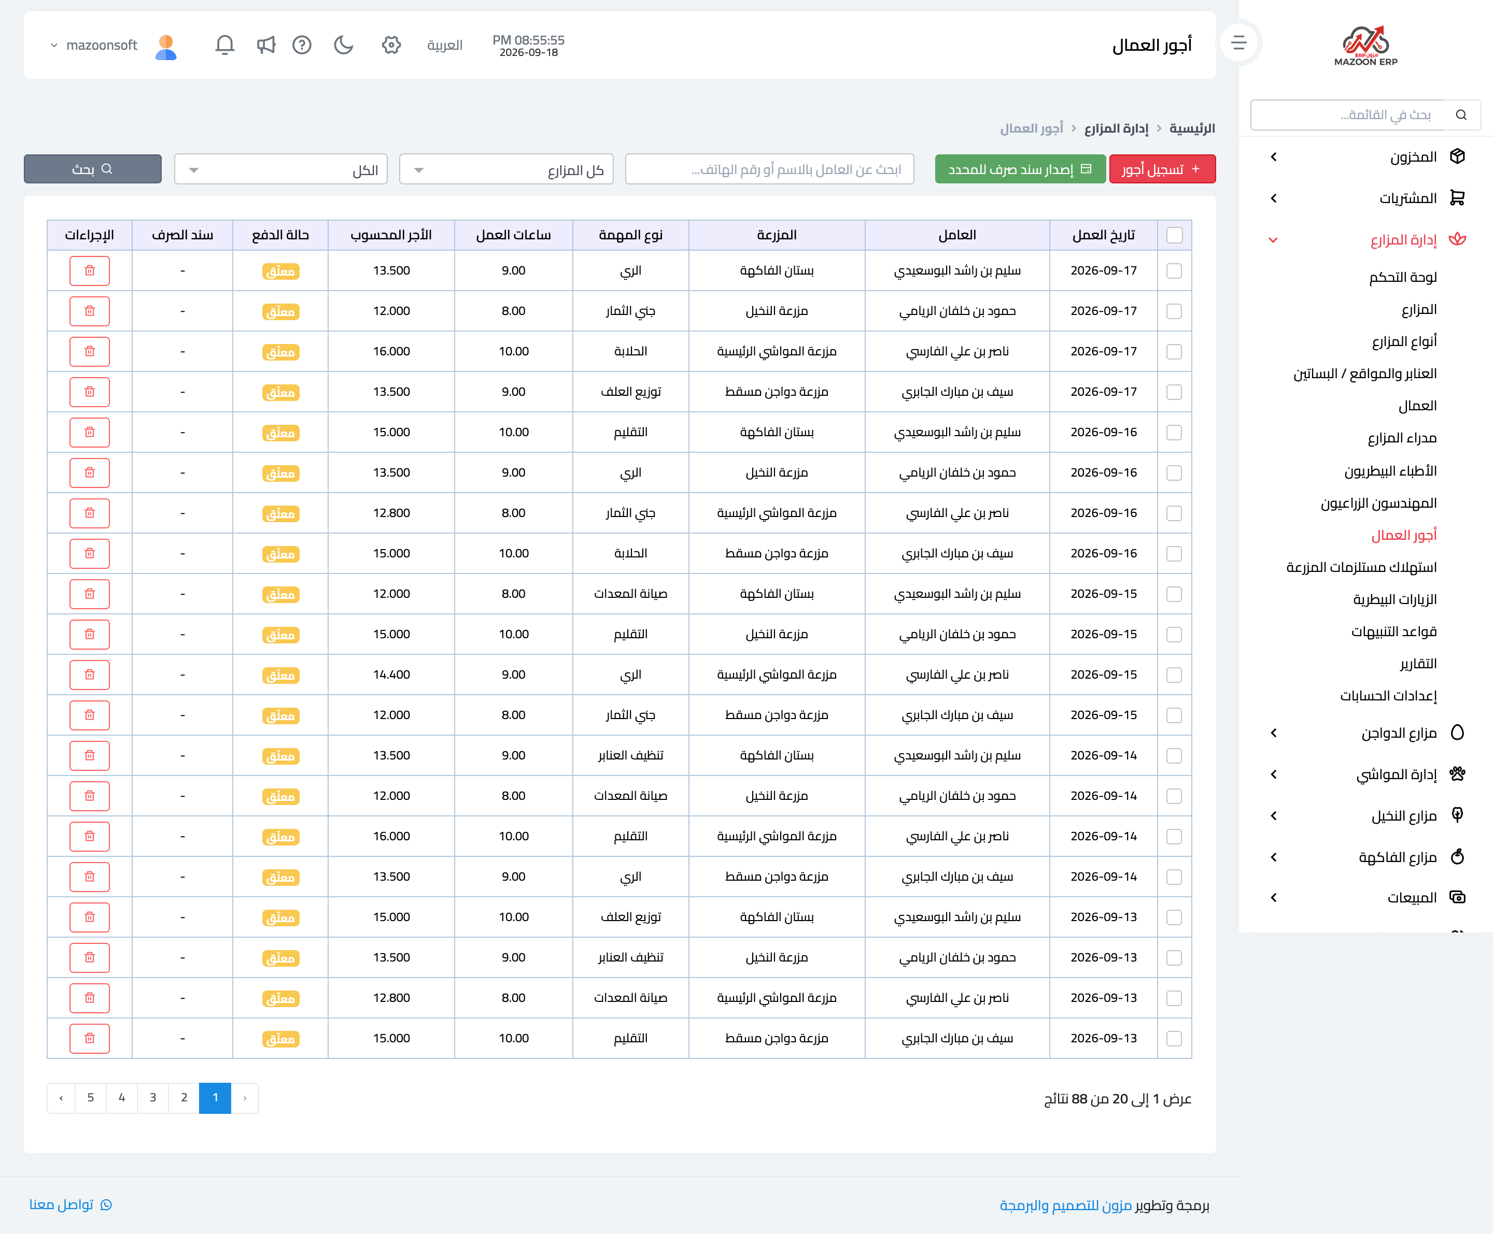Click the livestock paw icon
The width and height of the screenshot is (1493, 1234).
tap(1457, 773)
